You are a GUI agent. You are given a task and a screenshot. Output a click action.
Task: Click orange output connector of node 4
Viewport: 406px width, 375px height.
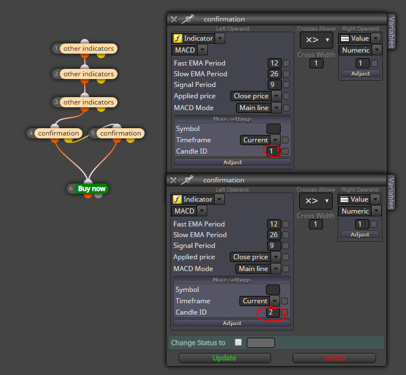55,141
